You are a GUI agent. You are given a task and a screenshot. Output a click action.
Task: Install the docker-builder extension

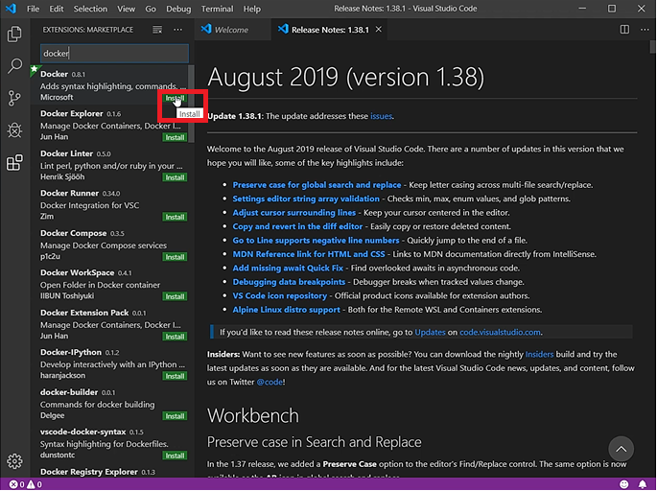(175, 416)
